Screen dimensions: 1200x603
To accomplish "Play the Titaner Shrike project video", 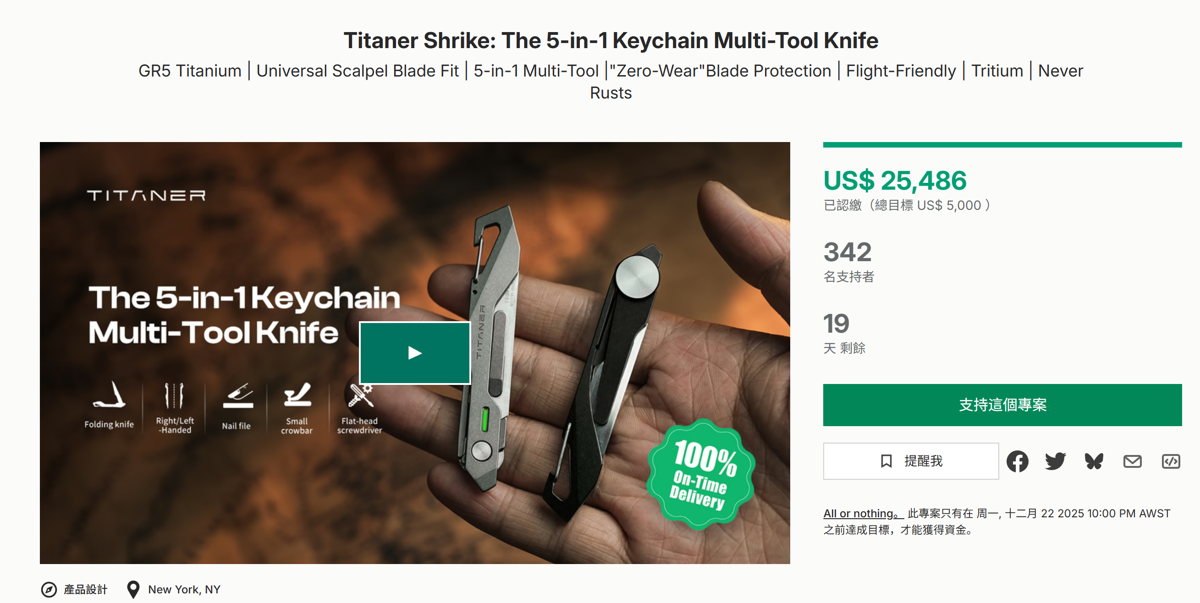I will point(415,352).
